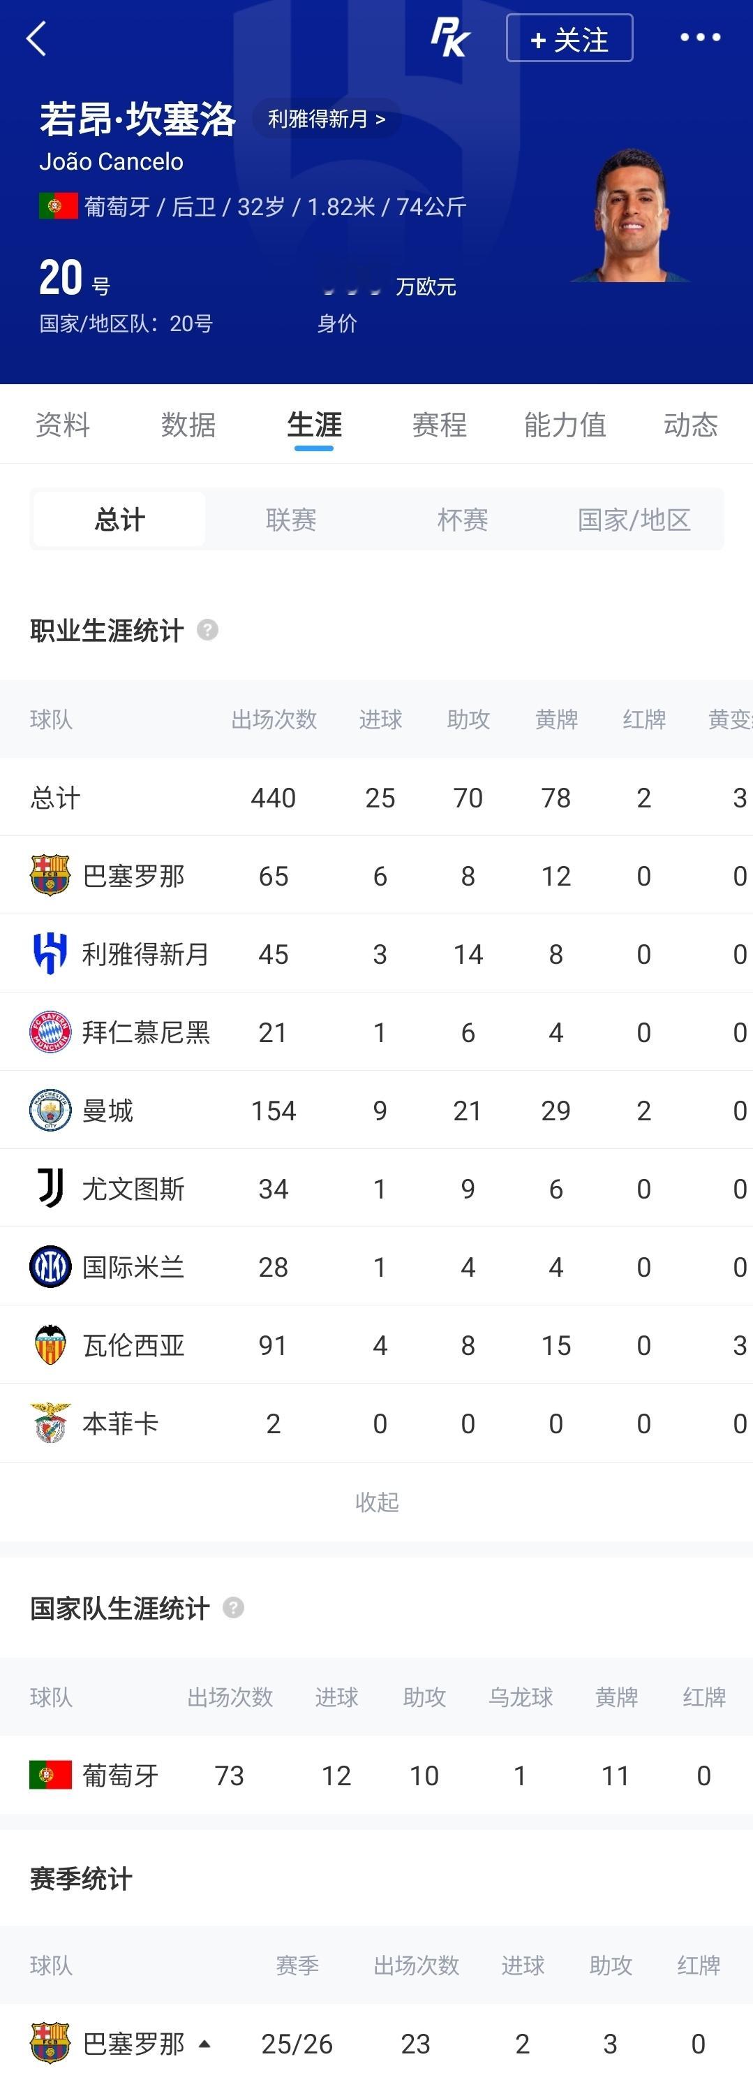Select the 国家/地区 filter segment
Viewport: 753px width, 2080px height.
pos(634,519)
